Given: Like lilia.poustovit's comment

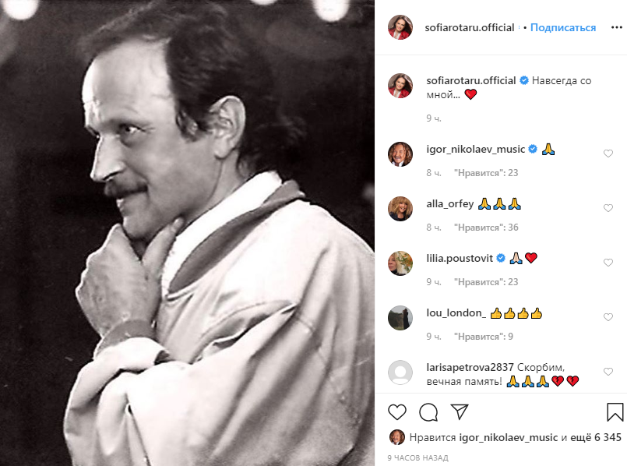Looking at the screenshot, I should [608, 263].
